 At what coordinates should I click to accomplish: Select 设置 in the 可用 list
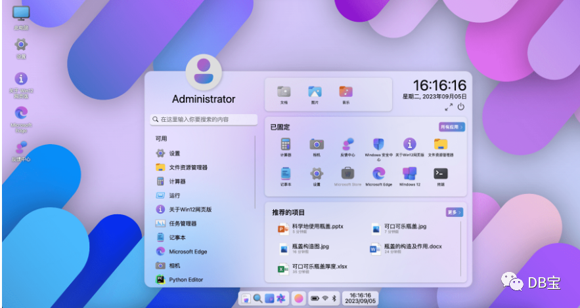[x=204, y=153]
